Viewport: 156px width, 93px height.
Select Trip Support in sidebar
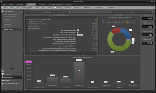[7, 27]
